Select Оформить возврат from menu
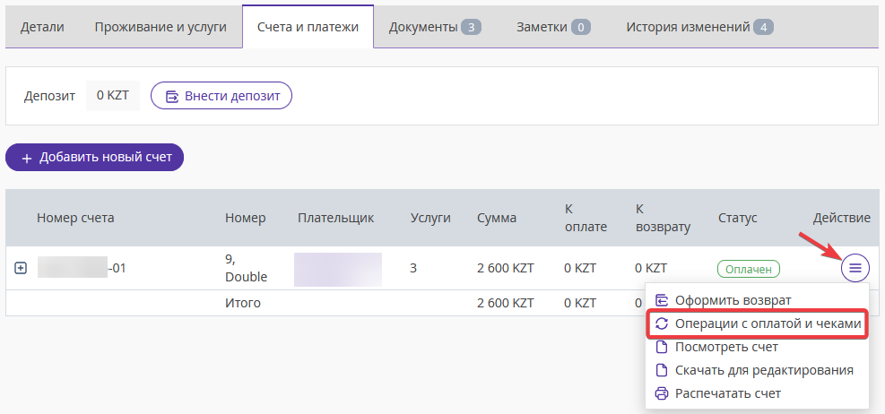885x414 pixels. click(x=733, y=300)
